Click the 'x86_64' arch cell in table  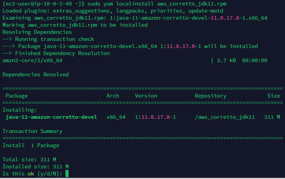[x=116, y=117]
